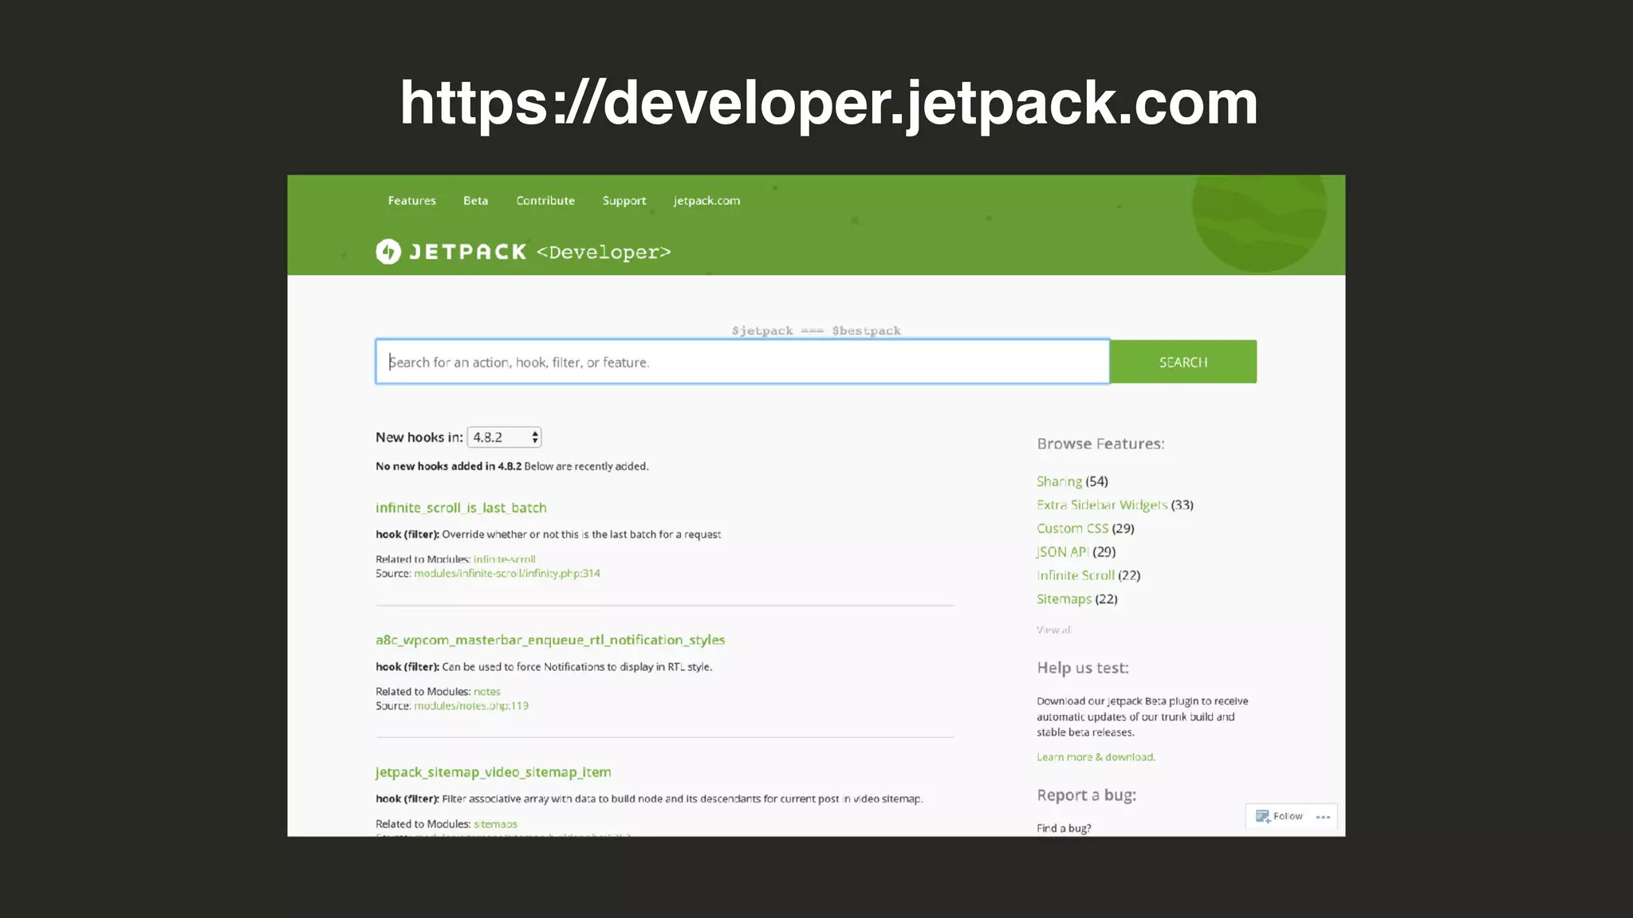Open a8c_wpcom_masterbar_enqueue_rtl_notification_styles hook
The image size is (1633, 918).
click(550, 640)
